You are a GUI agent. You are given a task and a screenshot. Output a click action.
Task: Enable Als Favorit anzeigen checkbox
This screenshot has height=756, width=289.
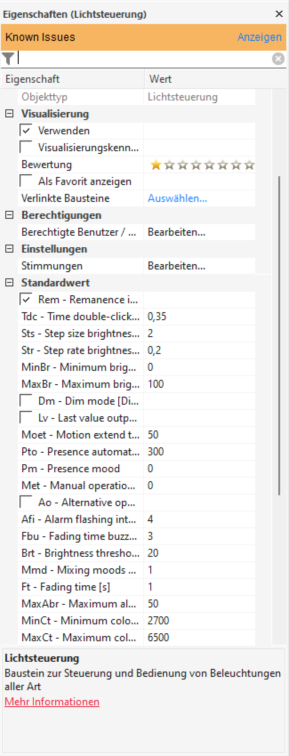coord(27,181)
